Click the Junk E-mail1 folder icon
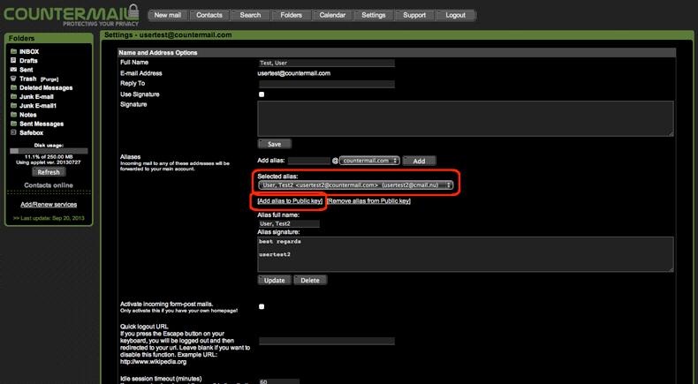Screen dimensions: 698x384 click(x=13, y=105)
